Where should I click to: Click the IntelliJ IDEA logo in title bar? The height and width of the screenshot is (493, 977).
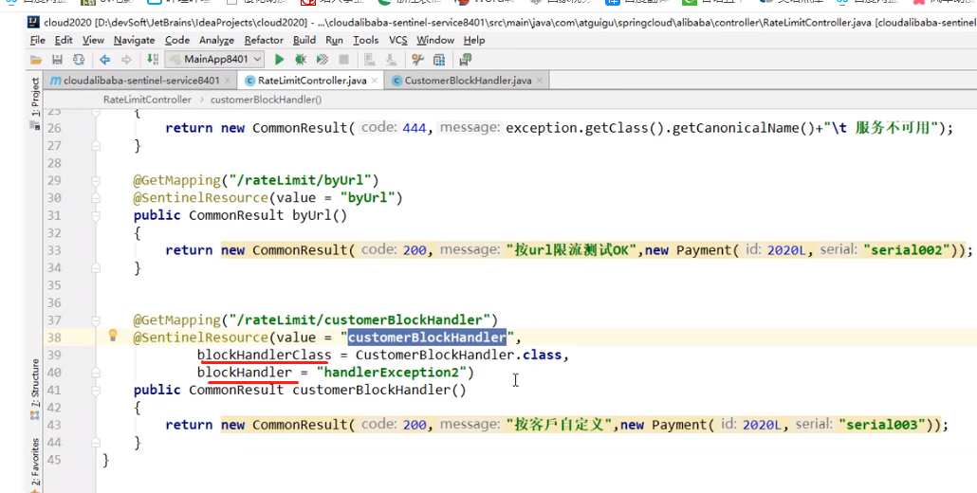33,23
